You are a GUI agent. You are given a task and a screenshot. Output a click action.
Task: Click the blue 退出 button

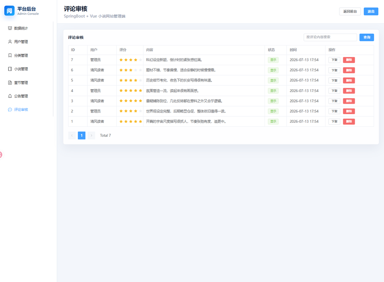click(x=371, y=12)
